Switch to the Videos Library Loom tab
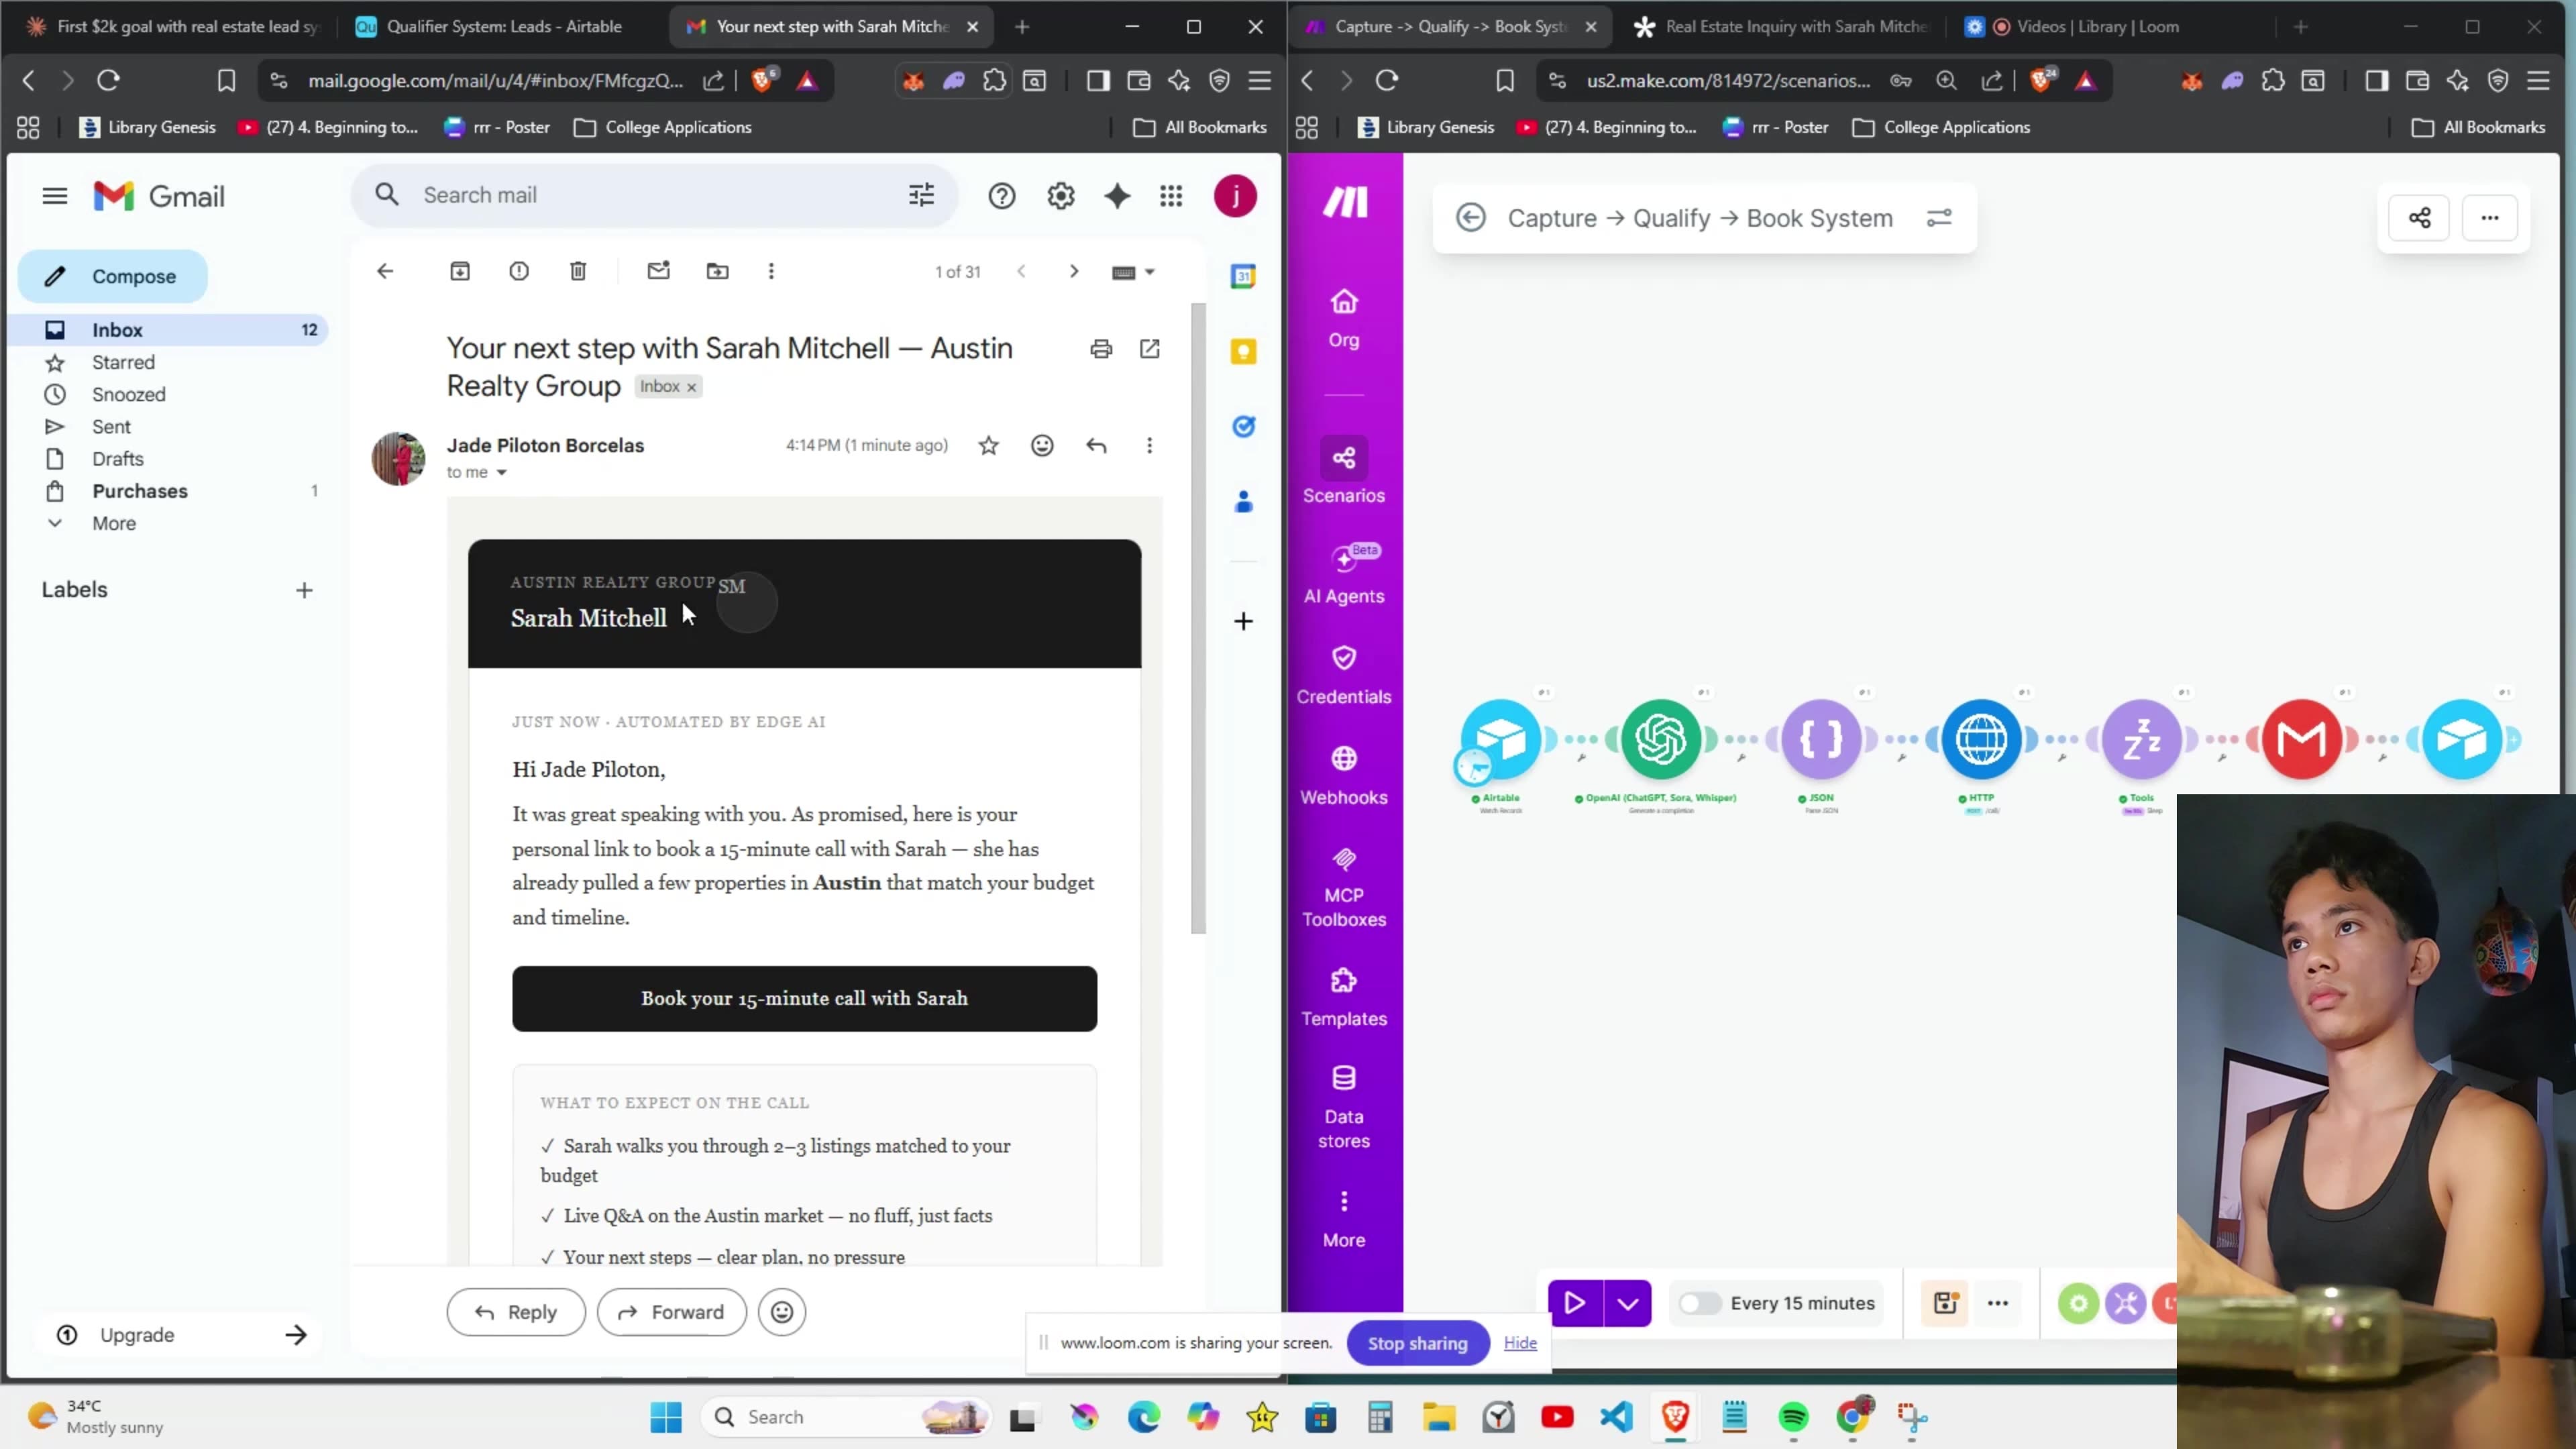This screenshot has height=1449, width=2576. [x=2097, y=27]
